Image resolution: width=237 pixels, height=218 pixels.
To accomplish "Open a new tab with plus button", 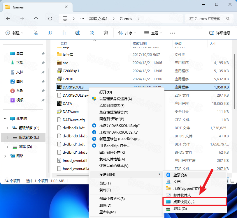I will [79, 7].
